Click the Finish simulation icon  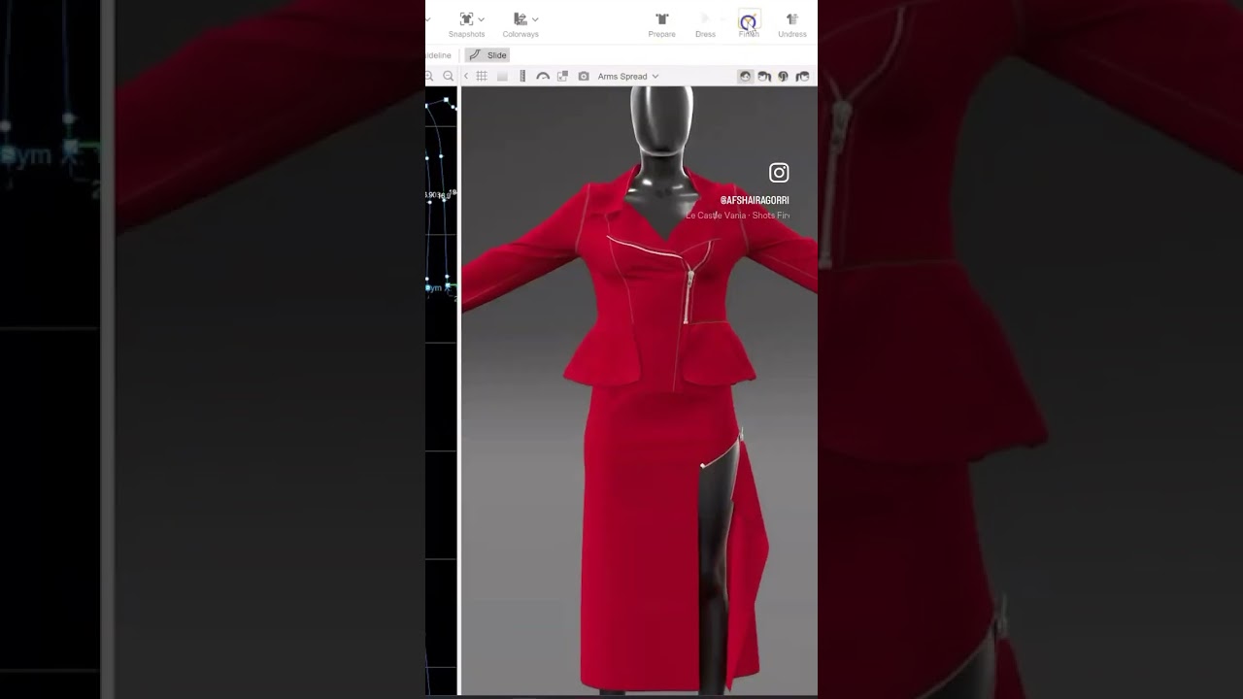[748, 21]
